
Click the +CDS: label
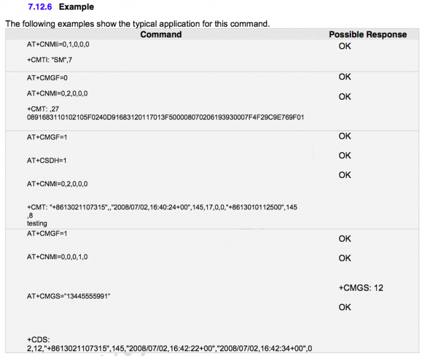click(x=38, y=340)
